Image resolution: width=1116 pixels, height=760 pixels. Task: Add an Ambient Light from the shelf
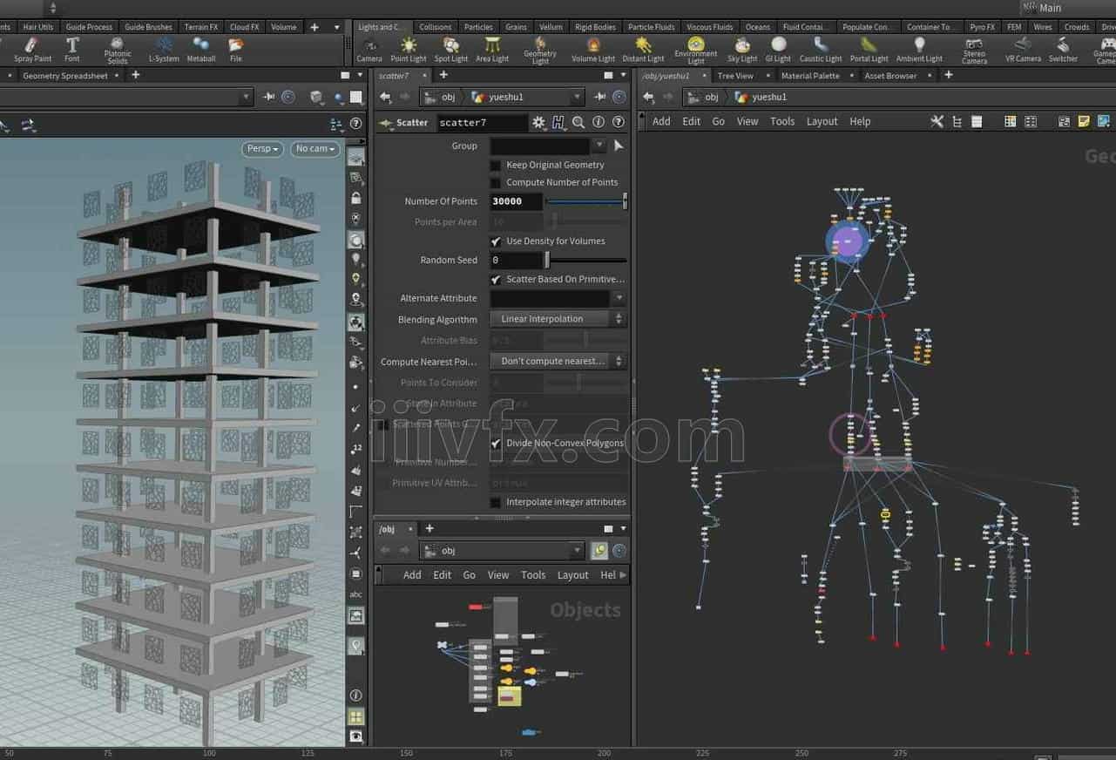(x=919, y=50)
